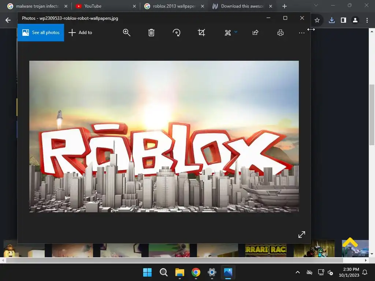Click the network display tray icon

click(321, 272)
